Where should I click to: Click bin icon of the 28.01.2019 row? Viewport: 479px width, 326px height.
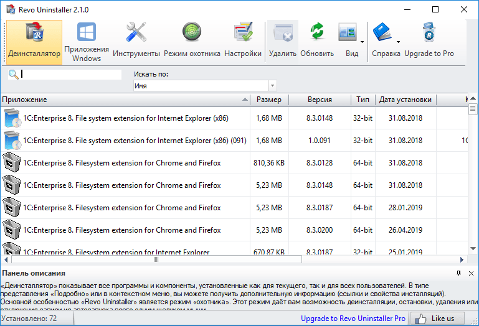12,208
